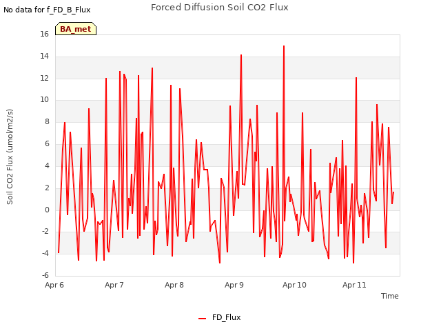The width and height of the screenshot is (441, 331).
Task: Click the y-axis tick value 16
Action: click(44, 34)
